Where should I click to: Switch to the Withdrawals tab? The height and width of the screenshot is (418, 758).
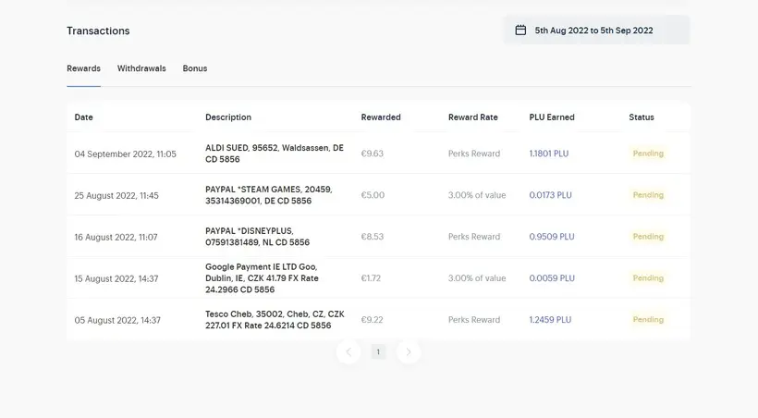pos(141,68)
